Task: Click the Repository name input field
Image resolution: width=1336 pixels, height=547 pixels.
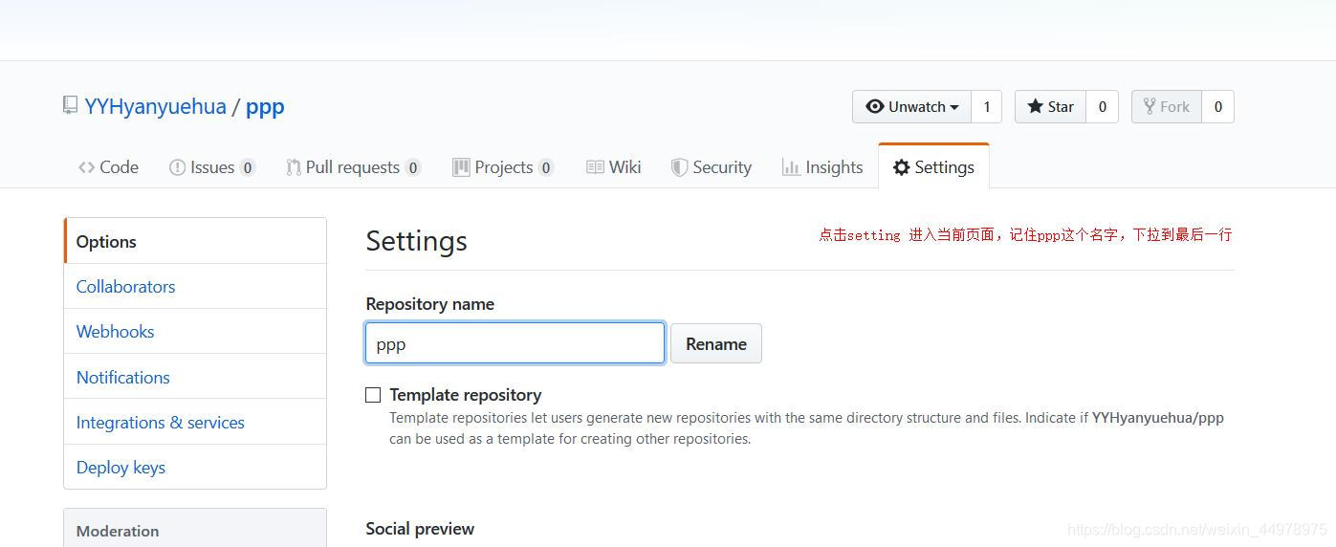Action: coord(515,343)
